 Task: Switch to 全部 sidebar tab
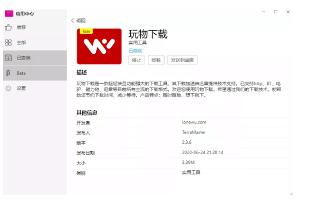(x=35, y=43)
